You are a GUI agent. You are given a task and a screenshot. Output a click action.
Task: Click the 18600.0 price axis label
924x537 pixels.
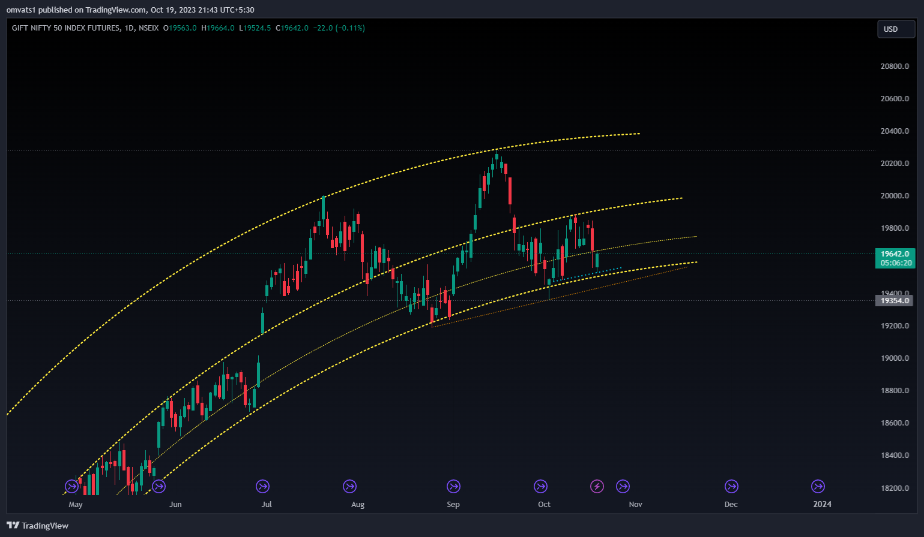click(895, 423)
